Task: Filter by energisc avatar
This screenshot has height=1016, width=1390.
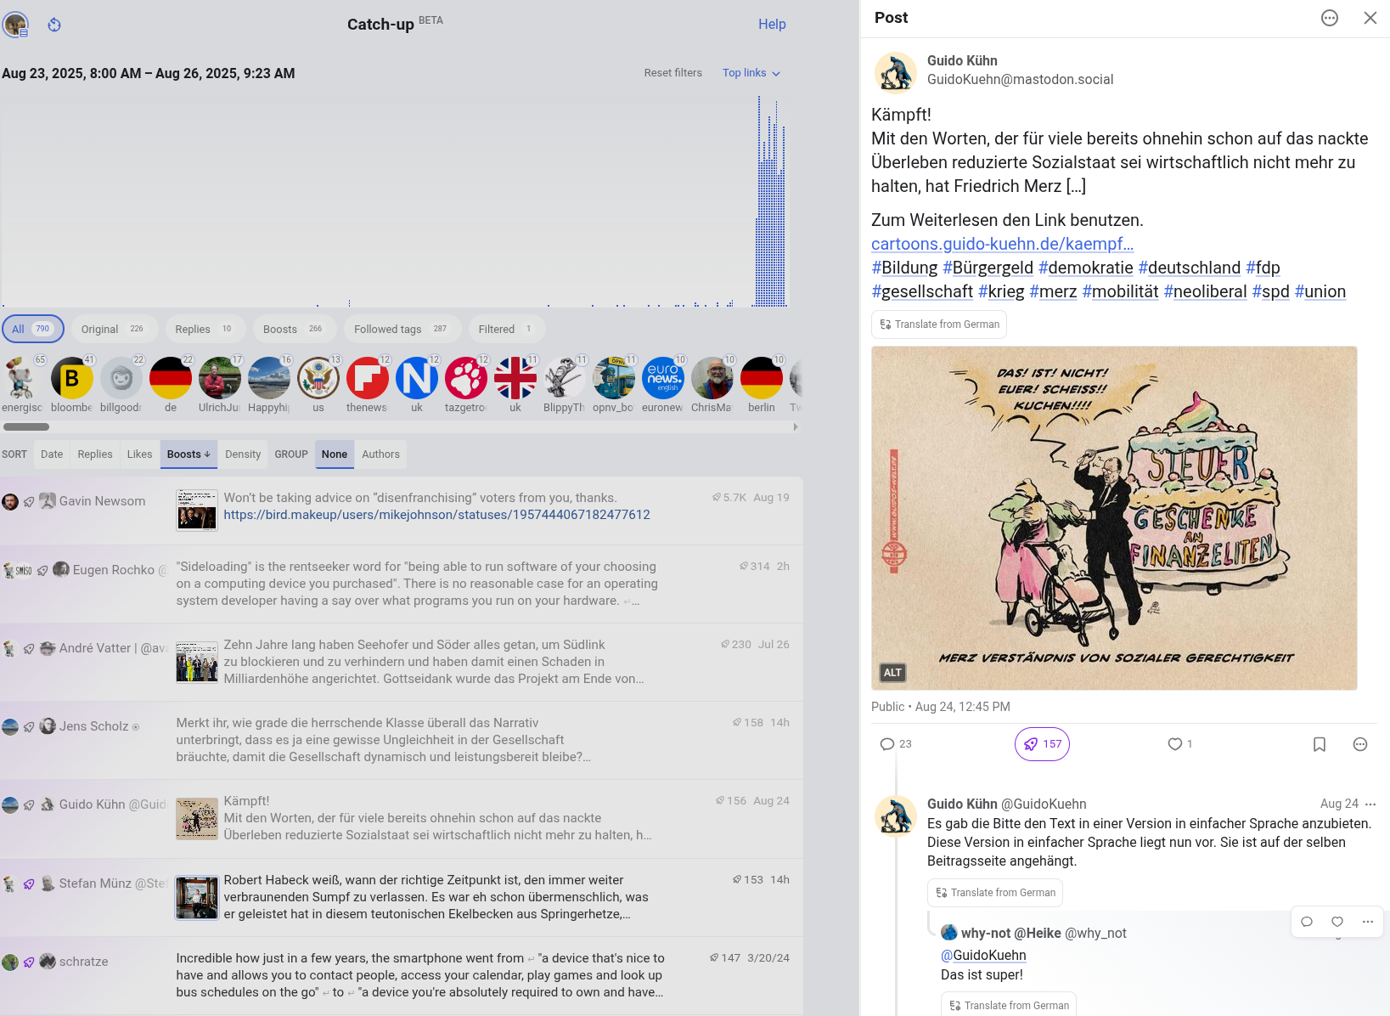Action: coord(23,378)
